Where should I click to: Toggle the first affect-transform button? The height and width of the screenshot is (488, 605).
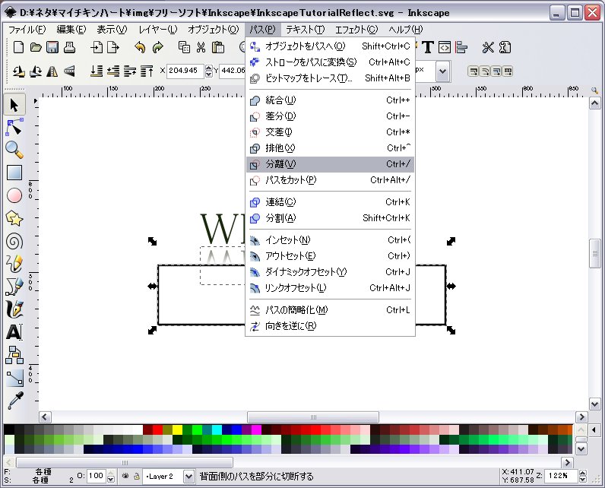pyautogui.click(x=474, y=71)
